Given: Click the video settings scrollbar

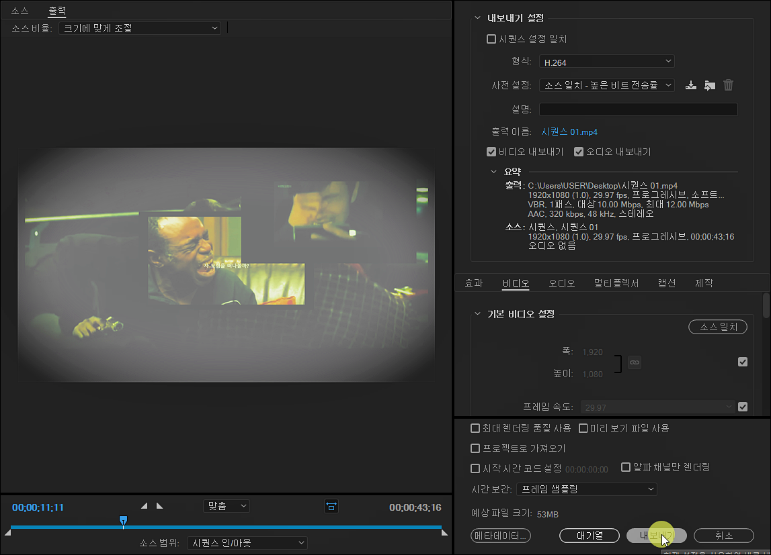Looking at the screenshot, I should [766, 306].
